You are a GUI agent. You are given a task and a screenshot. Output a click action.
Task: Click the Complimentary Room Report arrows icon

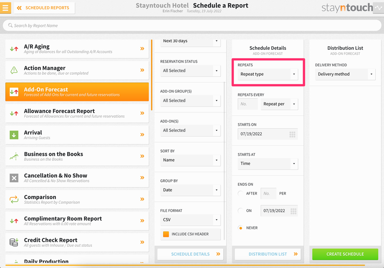click(x=14, y=221)
